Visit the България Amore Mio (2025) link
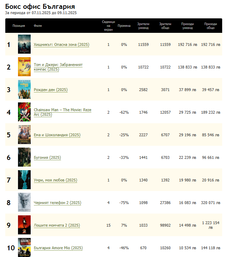Screen dimensions: 225x257 coord(58,248)
